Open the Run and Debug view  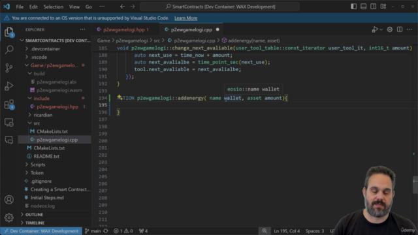[x=8, y=86]
